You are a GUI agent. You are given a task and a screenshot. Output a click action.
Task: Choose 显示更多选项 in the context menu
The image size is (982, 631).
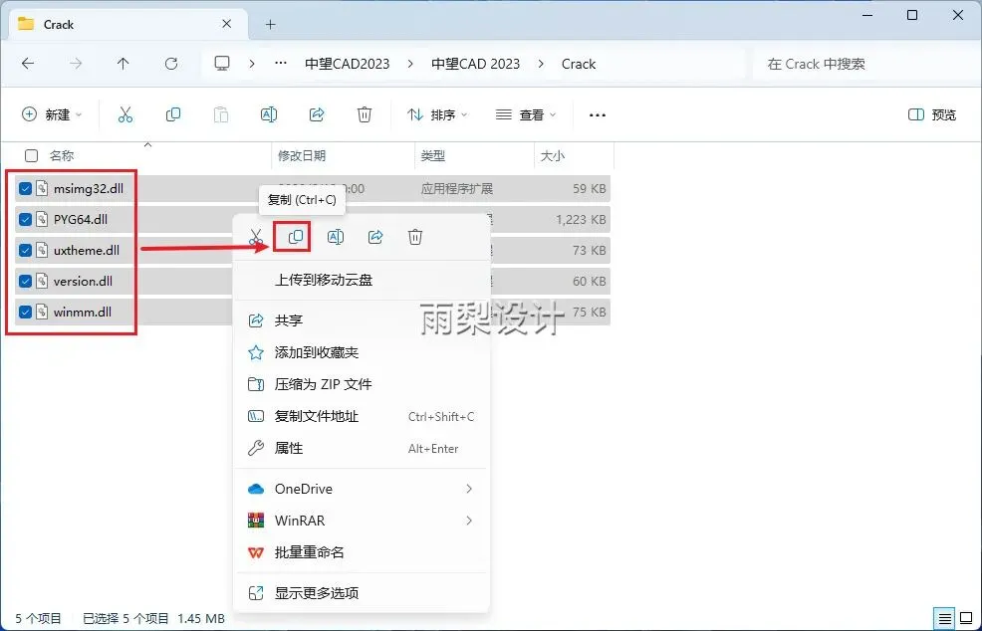[x=361, y=593]
